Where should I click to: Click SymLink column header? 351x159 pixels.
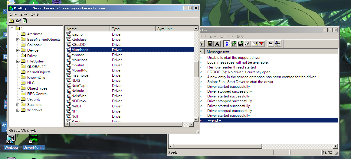pos(174,29)
